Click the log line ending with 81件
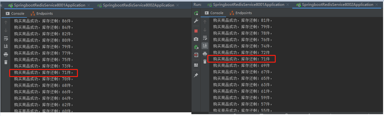Screen dimensions: 384x116 point(243,20)
